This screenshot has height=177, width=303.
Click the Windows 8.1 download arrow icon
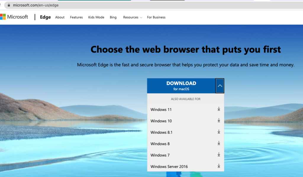tap(219, 132)
